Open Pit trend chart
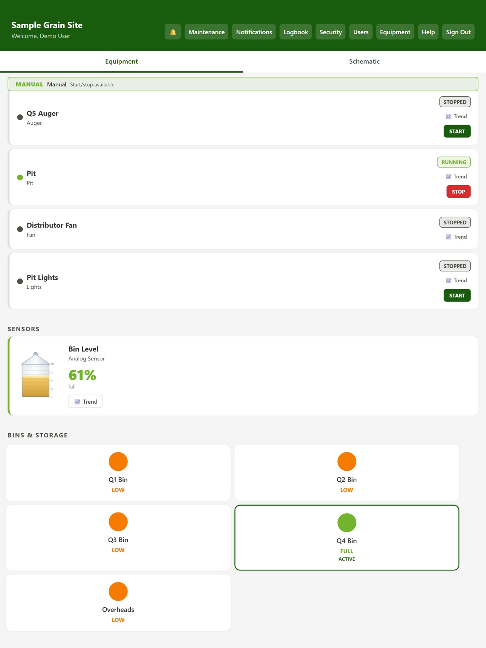 point(456,177)
